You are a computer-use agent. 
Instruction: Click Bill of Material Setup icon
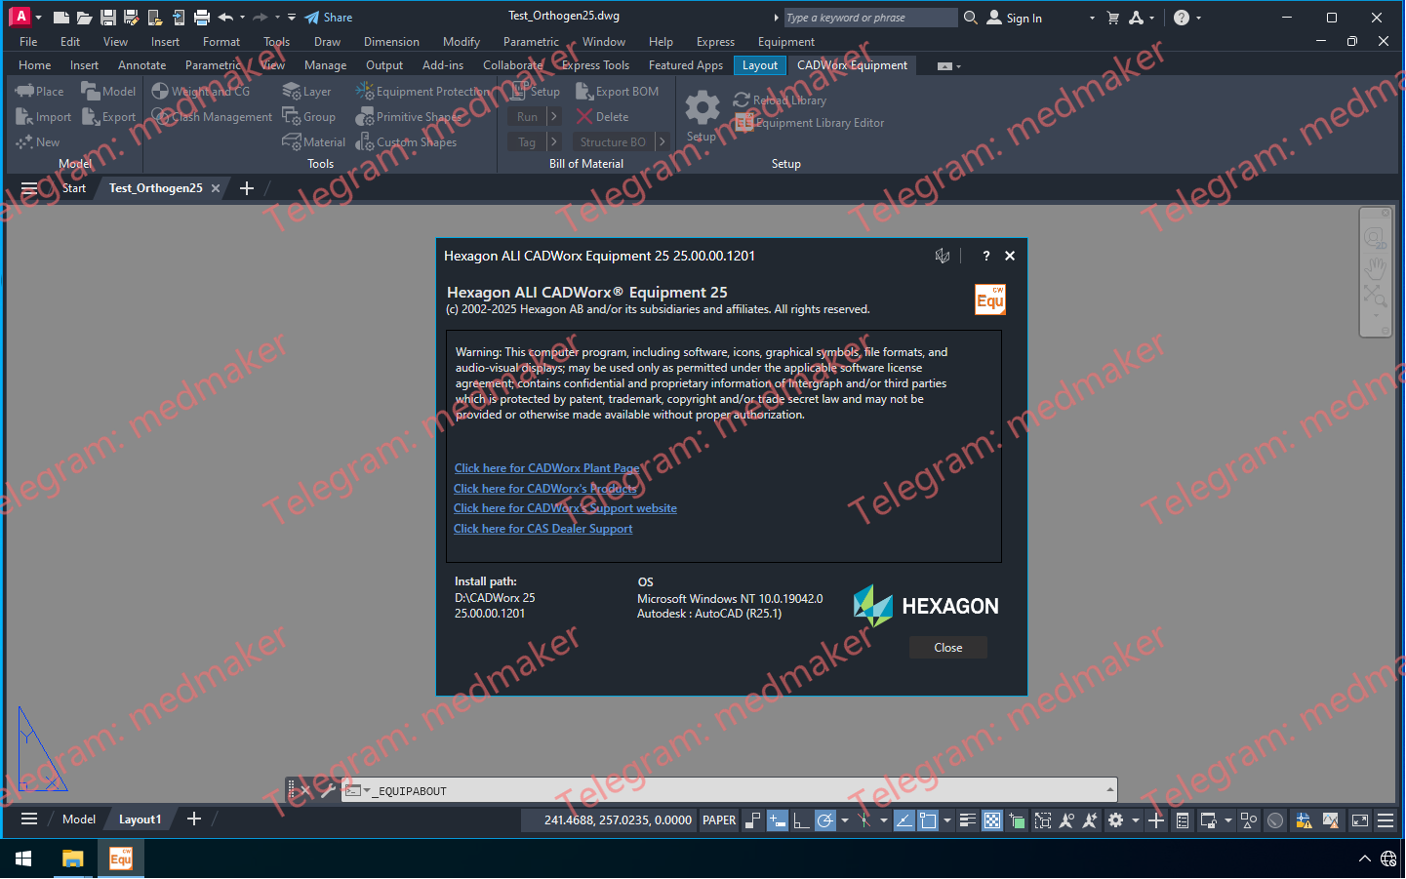click(519, 92)
